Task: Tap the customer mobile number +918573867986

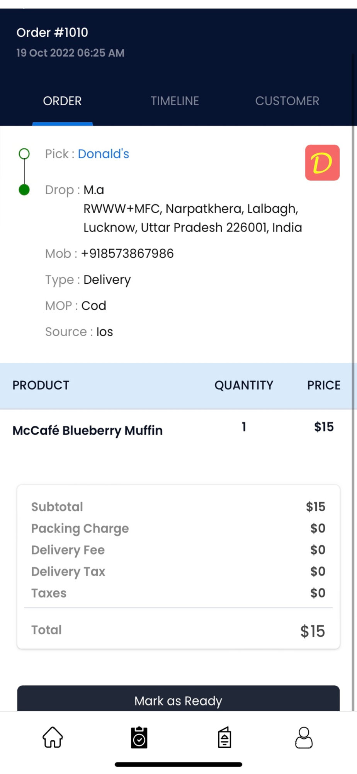Action: 127,254
